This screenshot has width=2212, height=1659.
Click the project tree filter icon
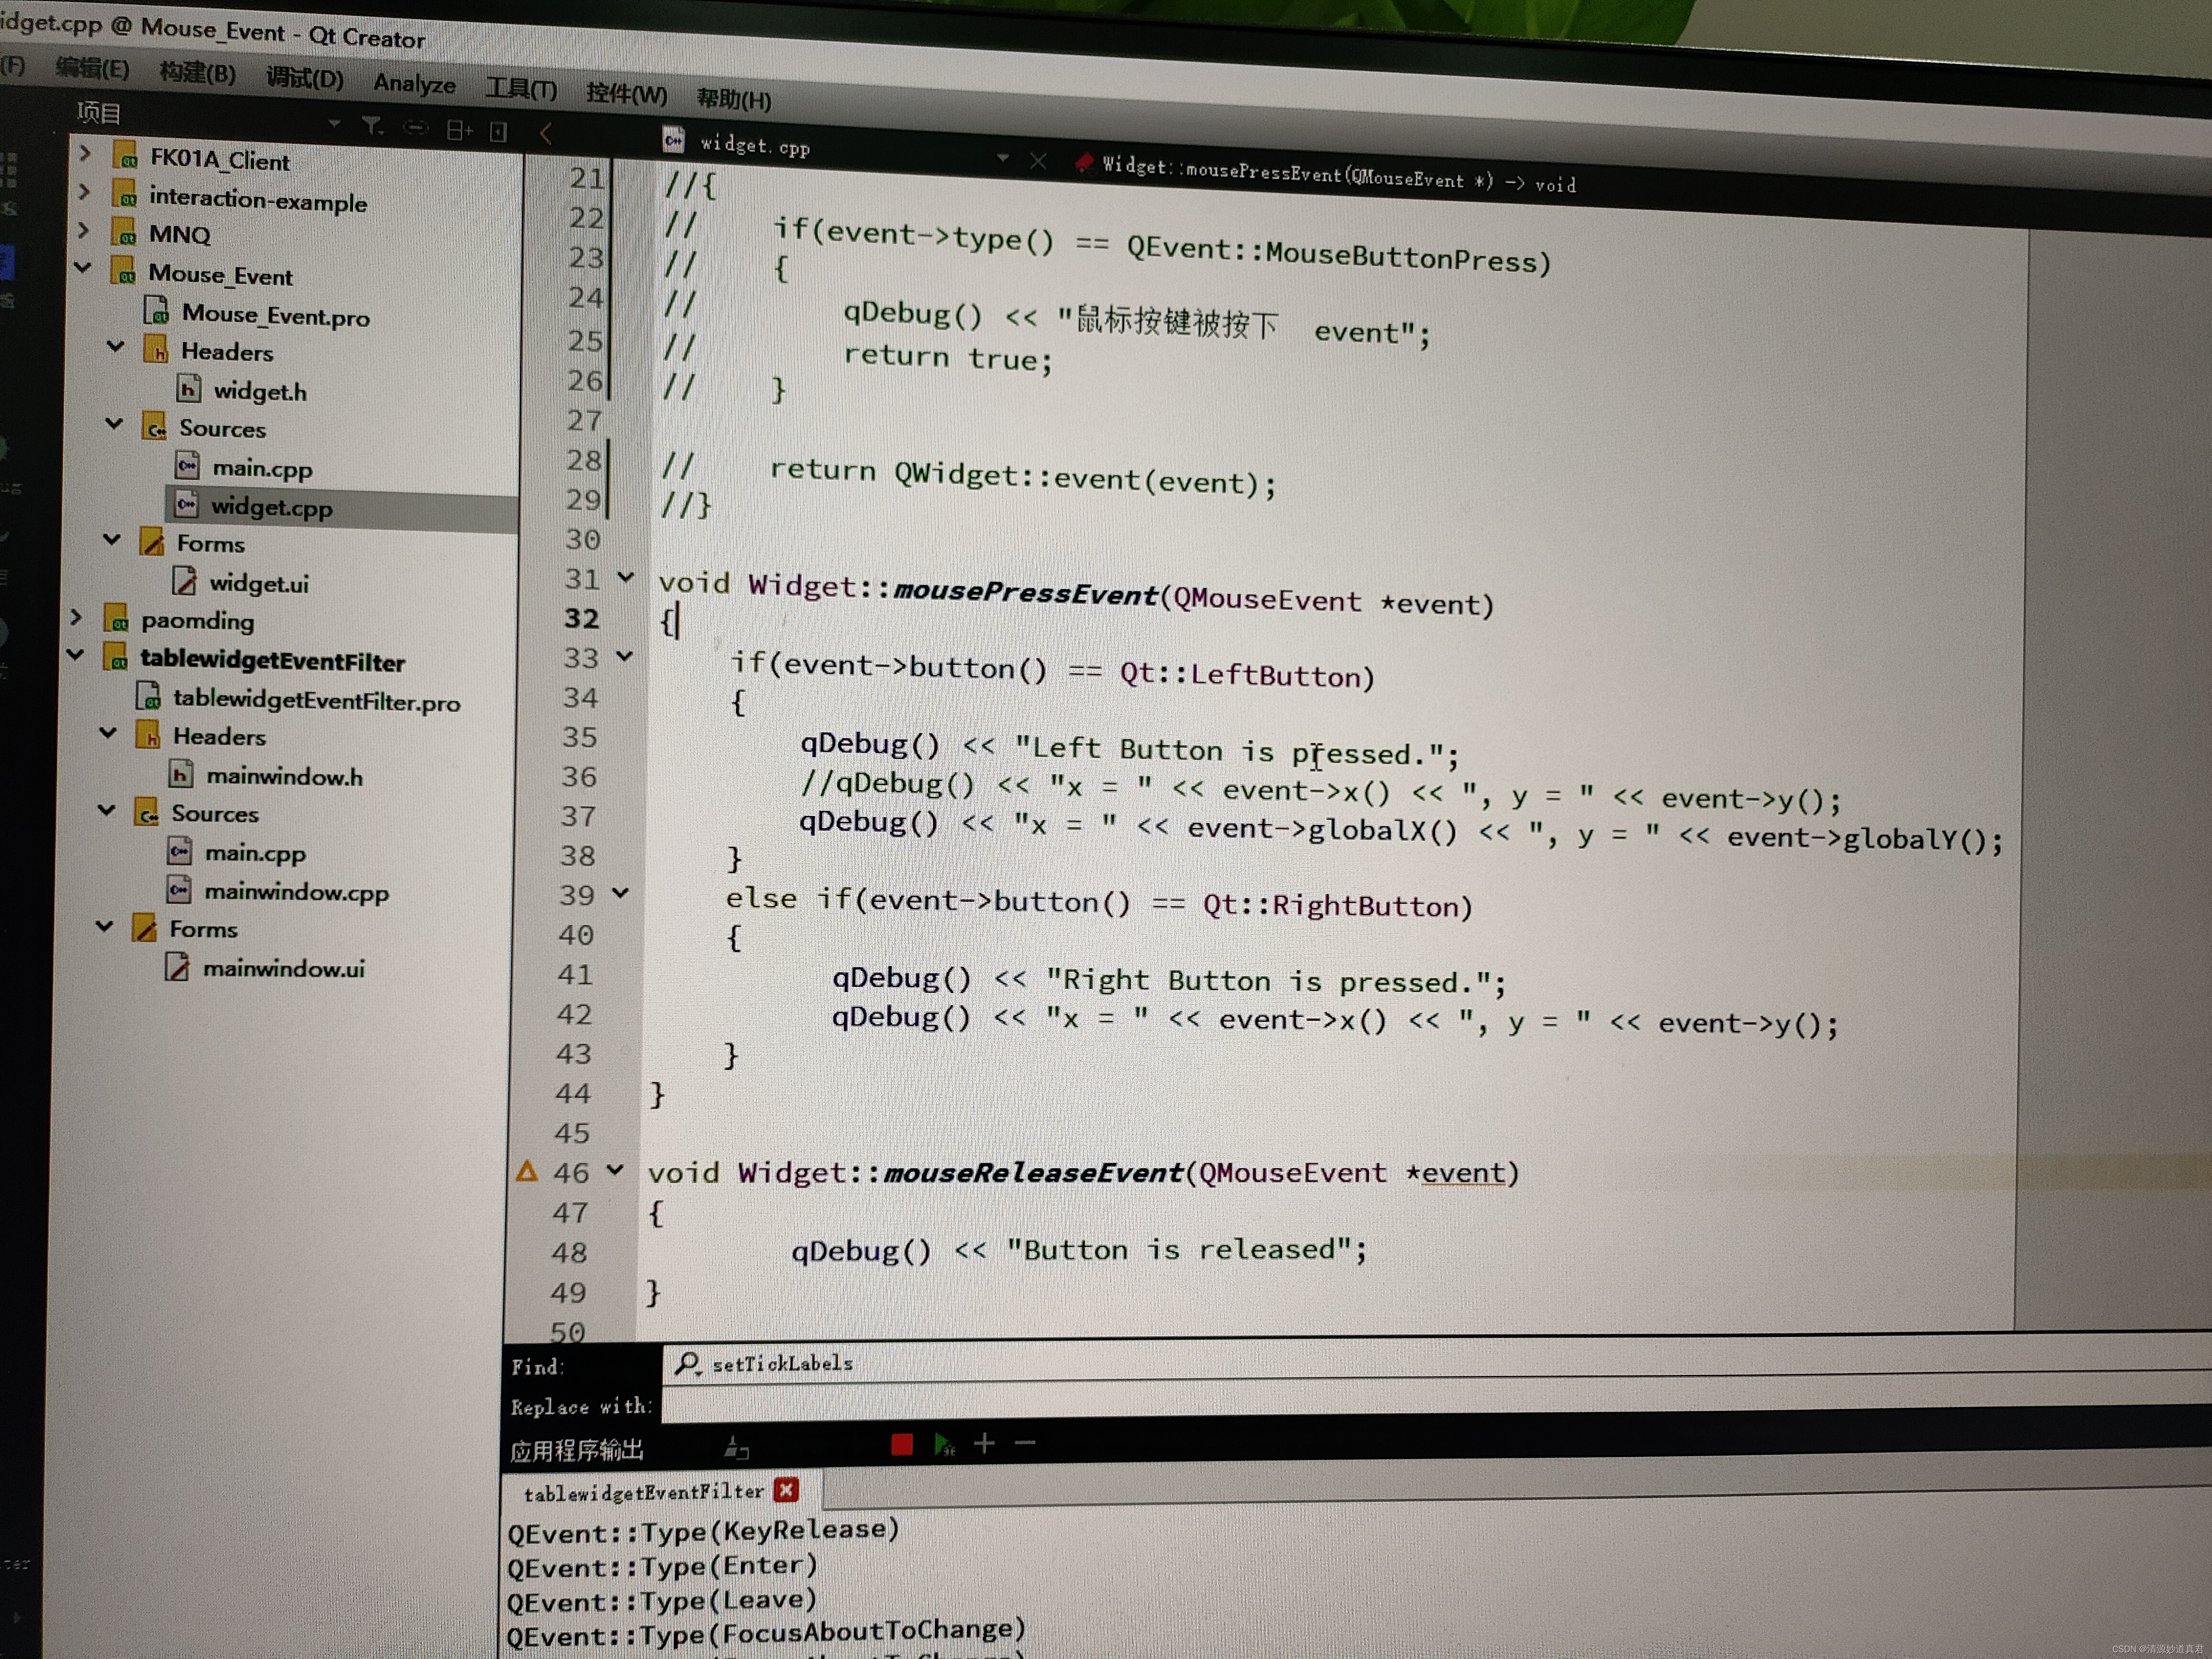(372, 126)
